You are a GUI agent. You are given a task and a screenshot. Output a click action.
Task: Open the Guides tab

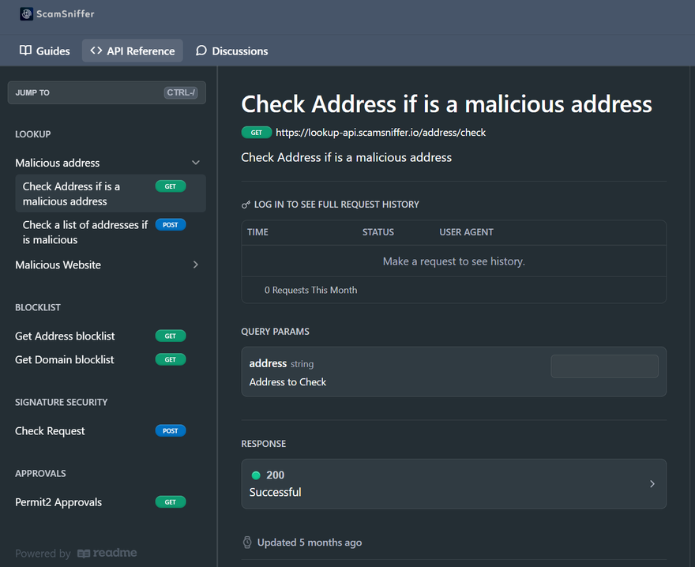click(45, 51)
